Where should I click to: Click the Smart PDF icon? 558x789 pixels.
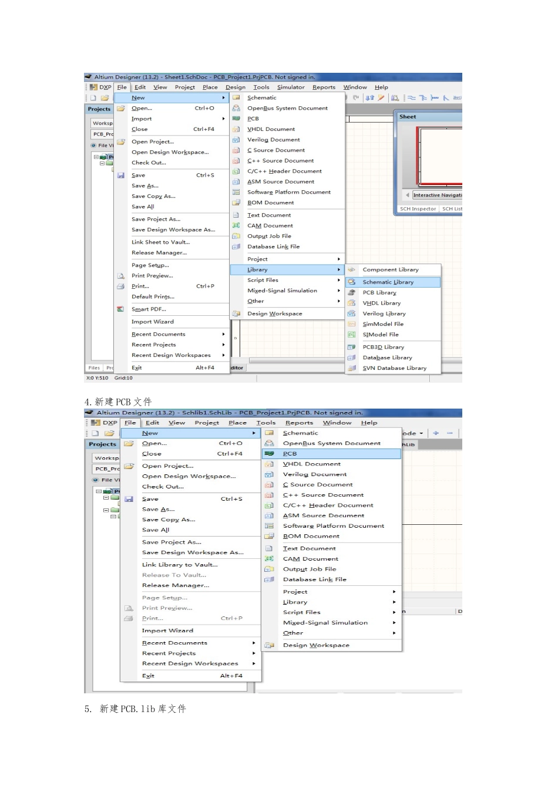coord(120,309)
